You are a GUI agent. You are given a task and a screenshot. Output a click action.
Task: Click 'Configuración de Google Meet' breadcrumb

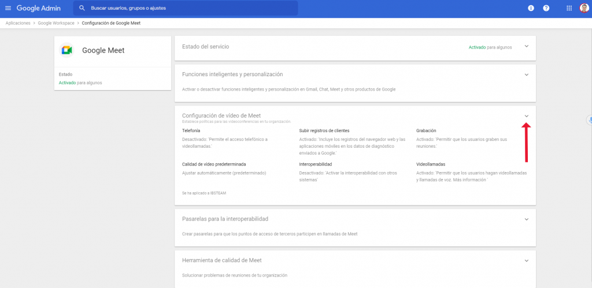[111, 23]
